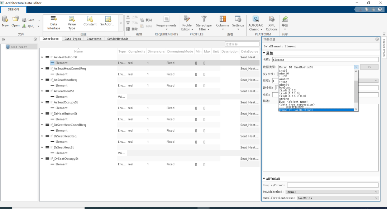Open the Settings menu
The width and height of the screenshot is (387, 209).
click(x=238, y=23)
